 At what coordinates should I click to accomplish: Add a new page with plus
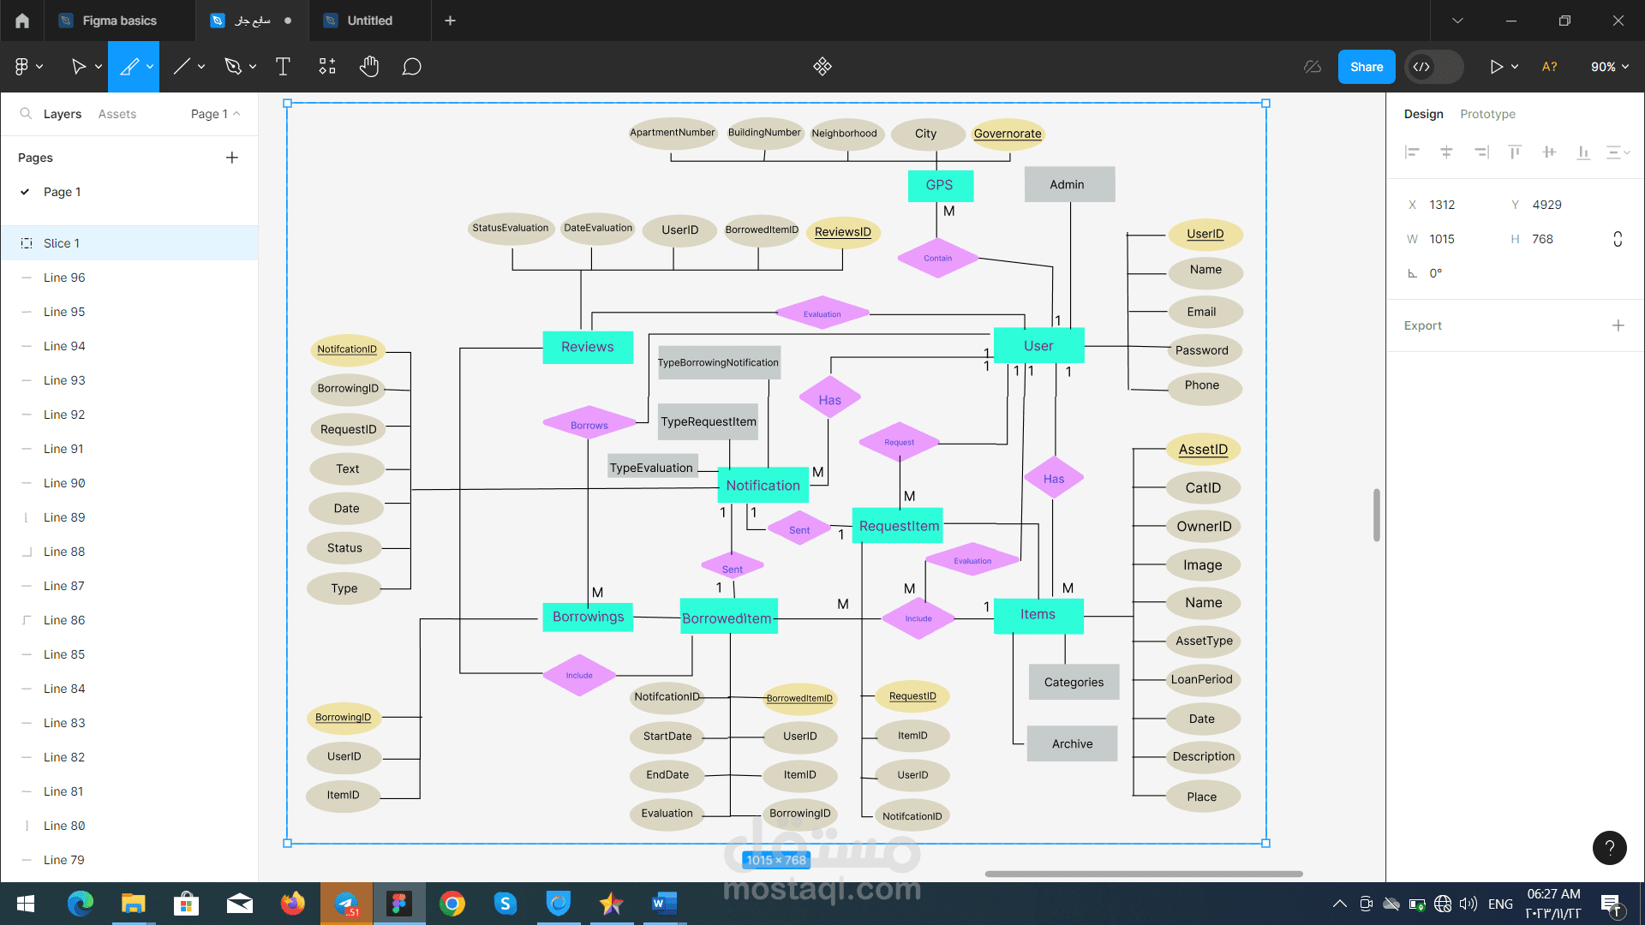coord(232,158)
